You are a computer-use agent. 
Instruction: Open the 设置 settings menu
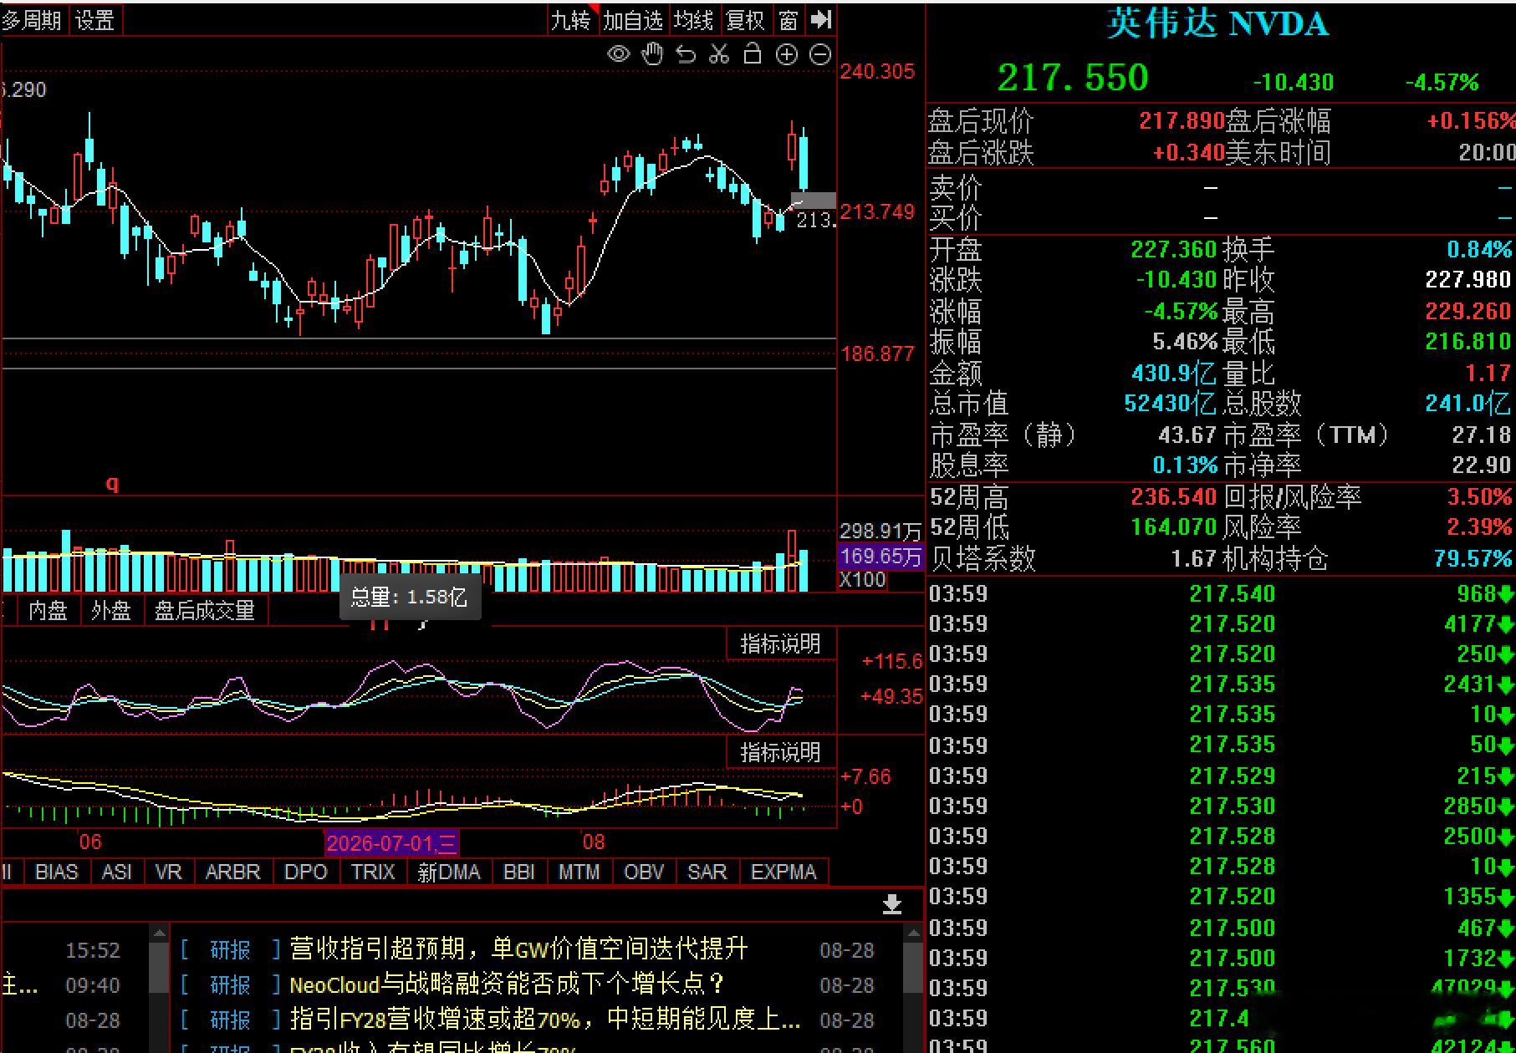click(95, 20)
